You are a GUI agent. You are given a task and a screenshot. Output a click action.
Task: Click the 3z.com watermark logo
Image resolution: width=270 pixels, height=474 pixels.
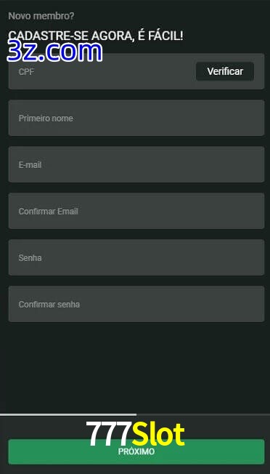(54, 52)
